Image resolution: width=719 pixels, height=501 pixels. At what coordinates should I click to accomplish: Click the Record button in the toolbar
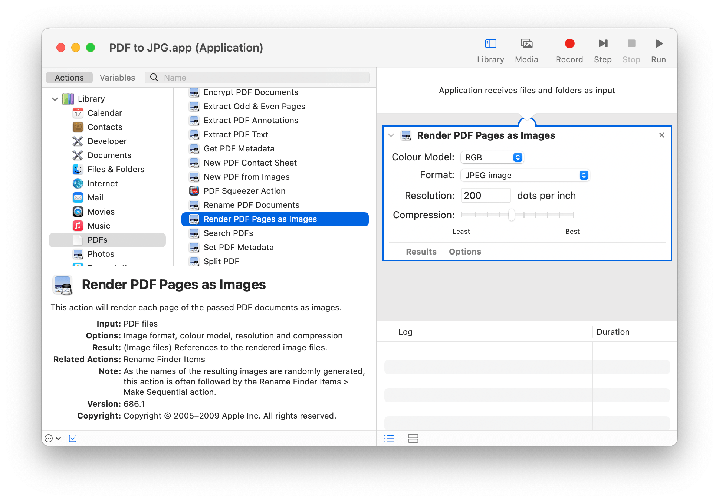tap(569, 44)
